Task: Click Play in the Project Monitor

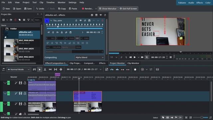Action: coord(134,57)
